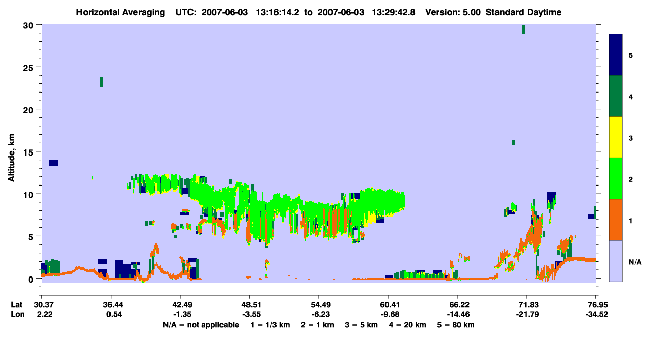662x339 pixels.
Task: Click '2 = 1 km' legend entry
Action: (x=318, y=325)
